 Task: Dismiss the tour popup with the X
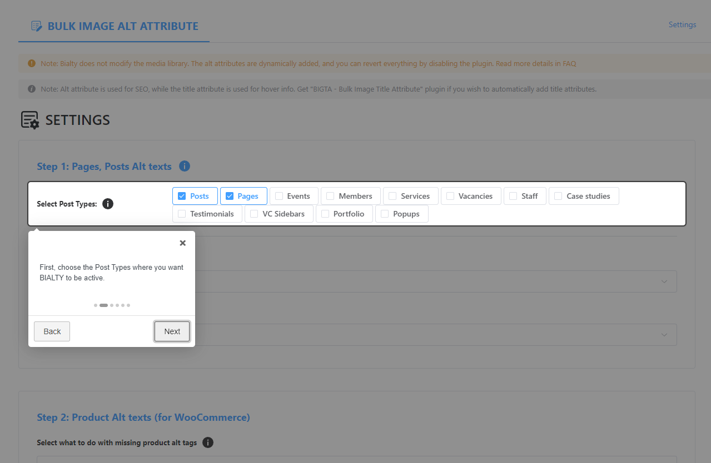[x=182, y=243]
